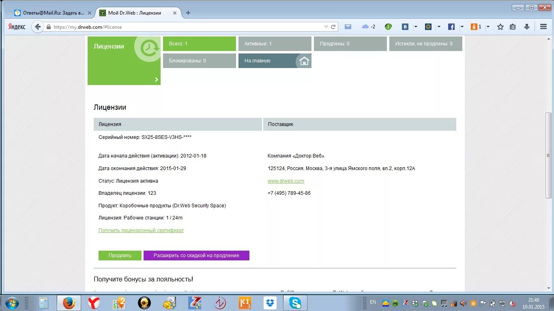Reload the page with the refresh icon
554x311 pixels.
tap(333, 27)
